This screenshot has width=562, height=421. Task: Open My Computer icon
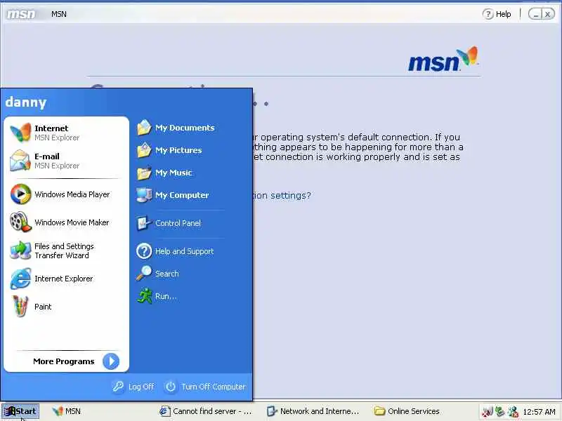[144, 195]
